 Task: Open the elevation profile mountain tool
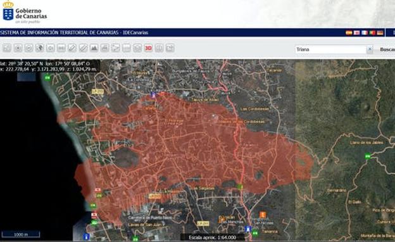point(94,48)
